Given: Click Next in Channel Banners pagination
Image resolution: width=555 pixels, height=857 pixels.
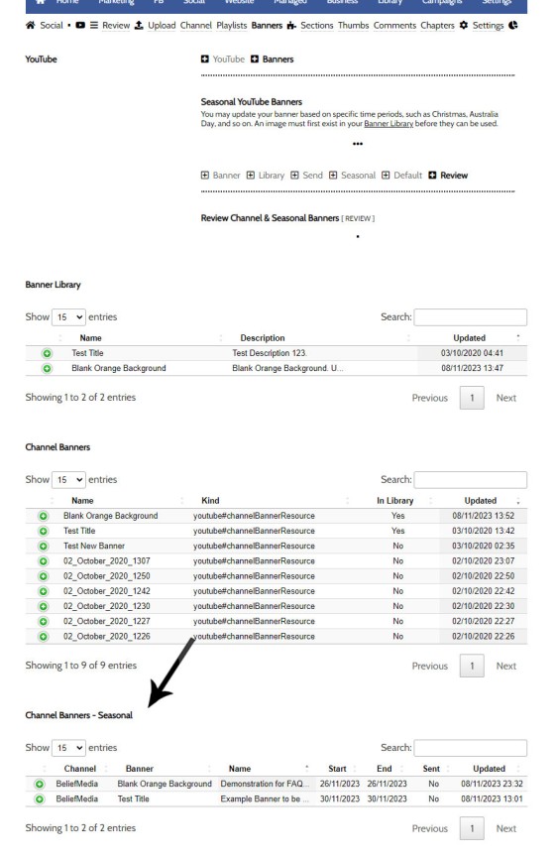Looking at the screenshot, I should (x=505, y=667).
